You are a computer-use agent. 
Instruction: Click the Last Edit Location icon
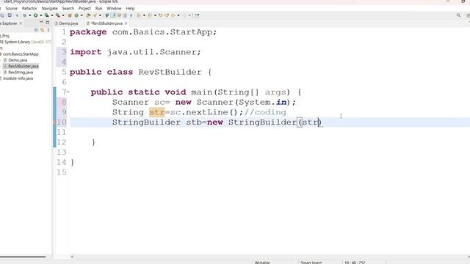pyautogui.click(x=161, y=15)
